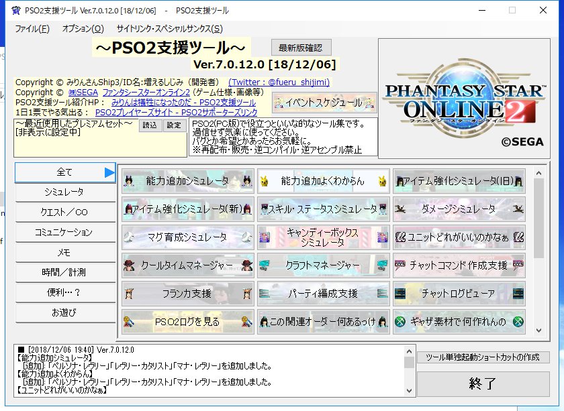Open スキル・ステータスシミュレータ
Image resolution: width=564 pixels, height=411 pixels.
tap(323, 209)
